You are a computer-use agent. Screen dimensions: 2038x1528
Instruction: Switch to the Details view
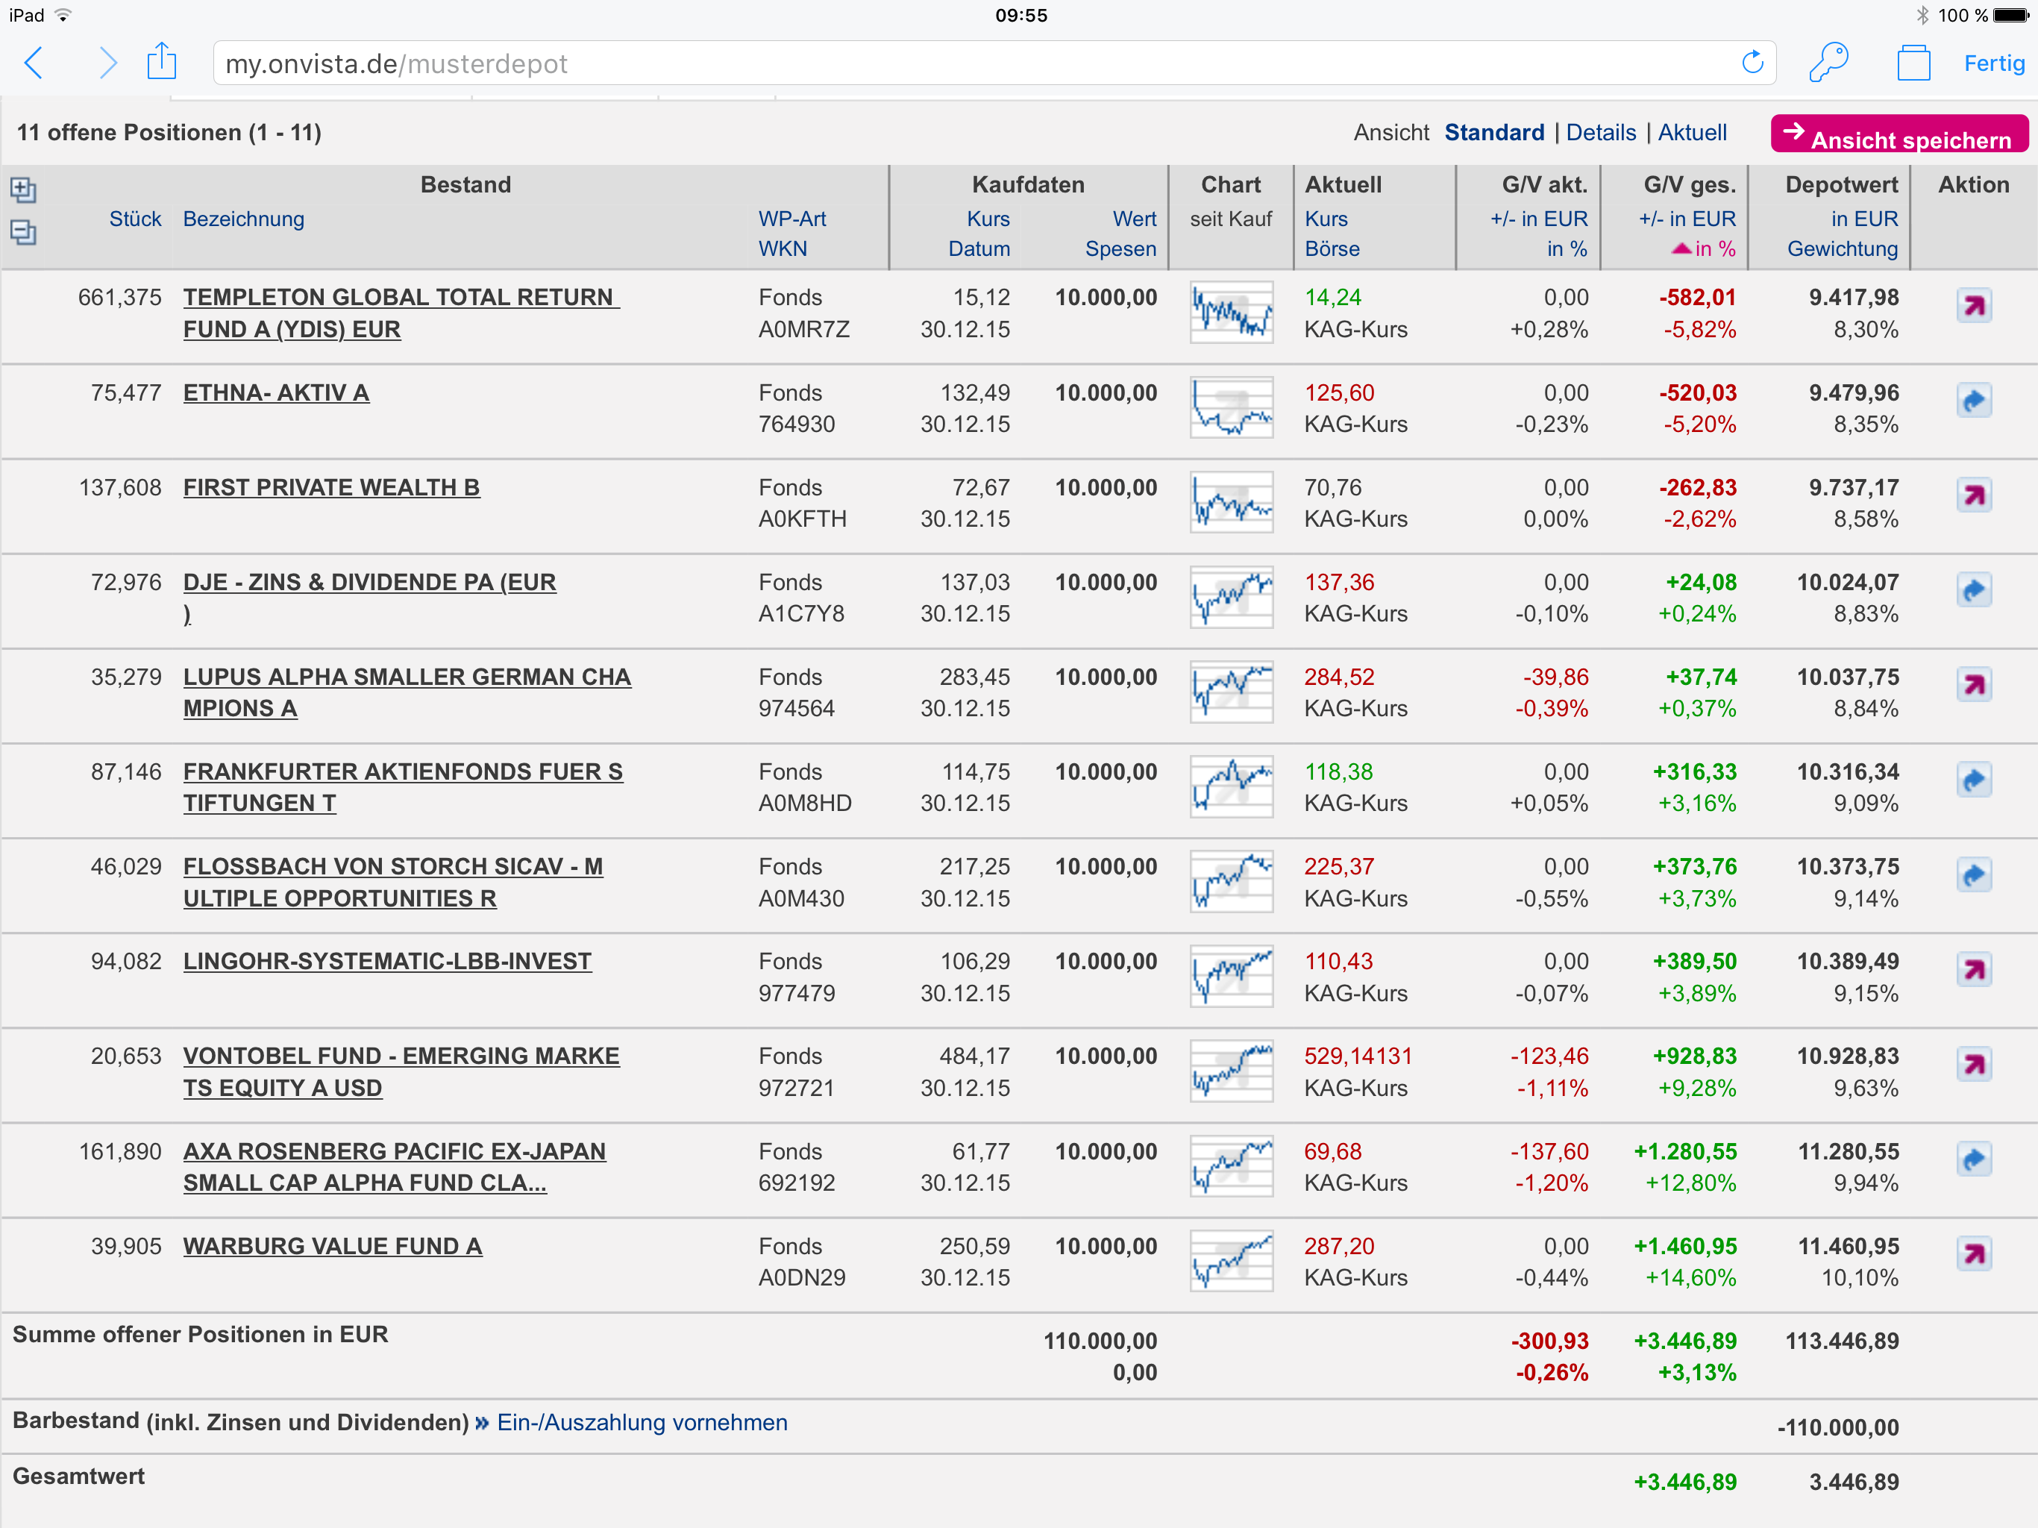[1600, 133]
